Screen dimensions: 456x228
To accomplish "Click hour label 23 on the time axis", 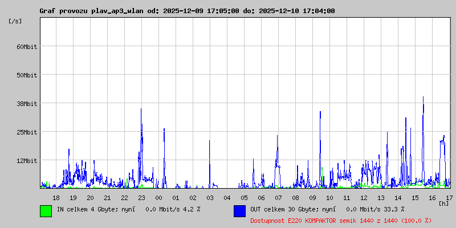I will click(141, 198).
